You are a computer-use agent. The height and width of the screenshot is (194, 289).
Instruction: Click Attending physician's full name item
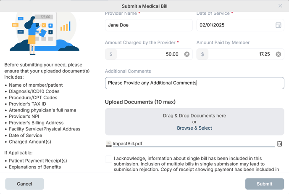[x=42, y=110]
